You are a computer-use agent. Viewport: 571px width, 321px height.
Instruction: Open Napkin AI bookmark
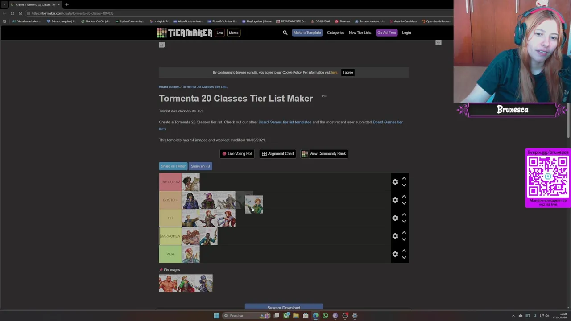point(159,21)
